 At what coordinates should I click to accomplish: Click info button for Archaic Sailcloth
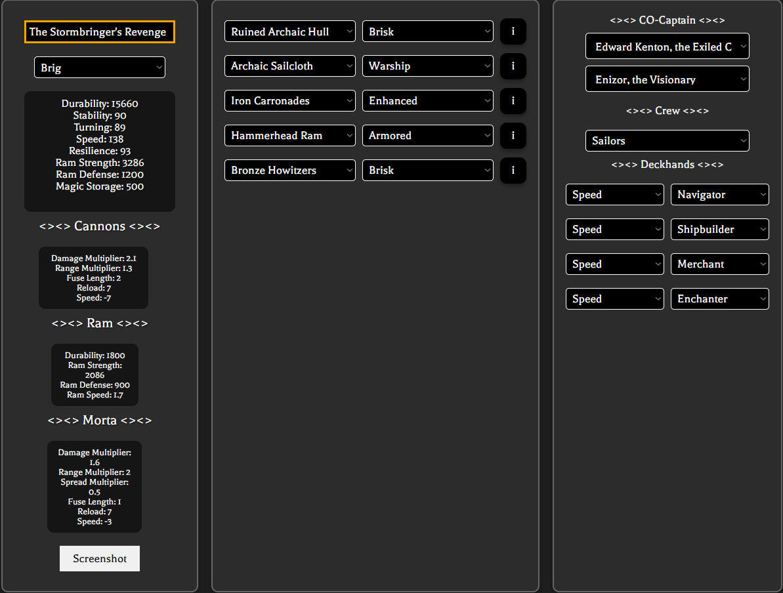513,66
